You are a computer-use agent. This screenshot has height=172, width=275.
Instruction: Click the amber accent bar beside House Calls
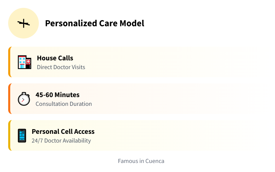pos(10,62)
